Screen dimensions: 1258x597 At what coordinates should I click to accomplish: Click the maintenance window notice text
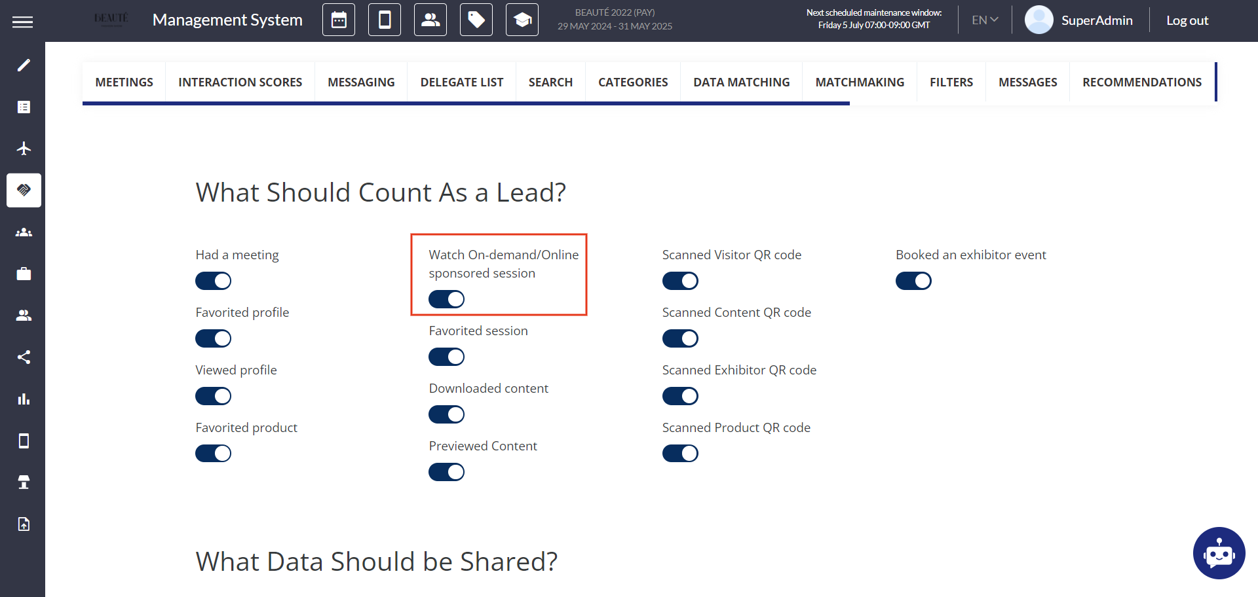point(874,19)
